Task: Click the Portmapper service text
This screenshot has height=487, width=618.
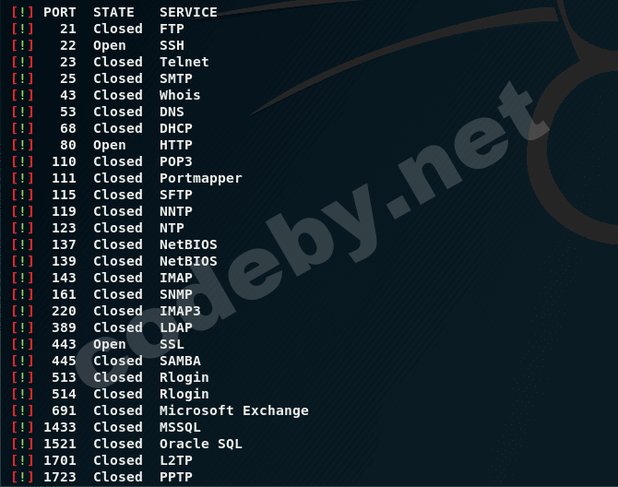Action: [200, 179]
